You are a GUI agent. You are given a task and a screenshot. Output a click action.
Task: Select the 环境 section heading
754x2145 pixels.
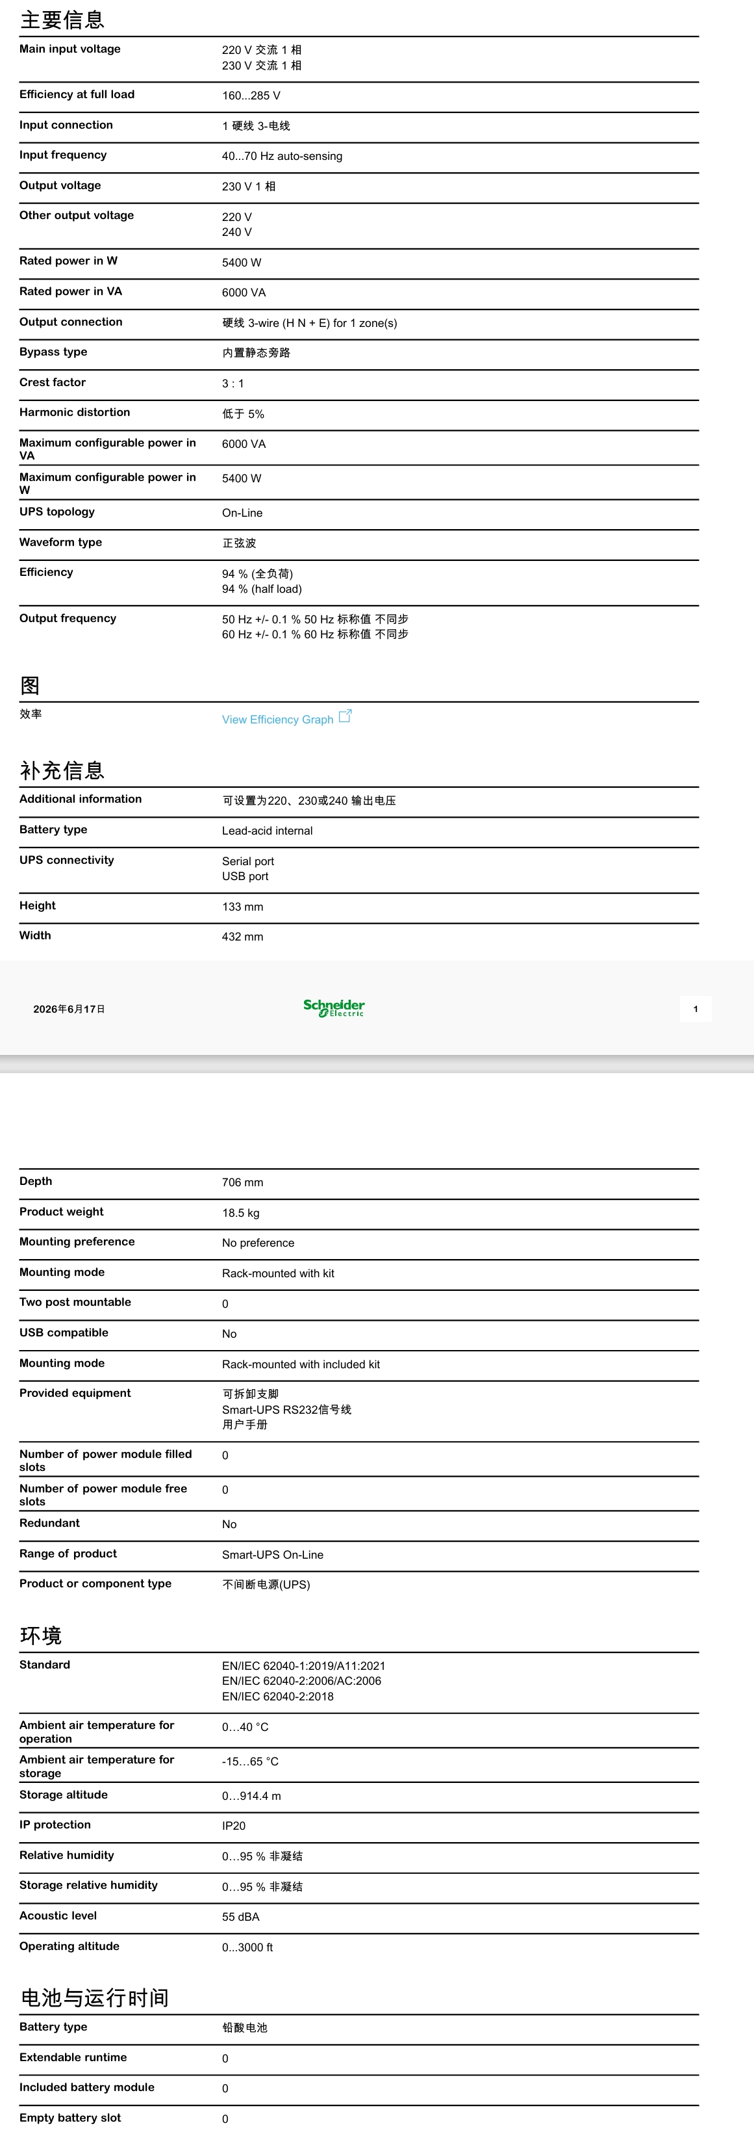pyautogui.click(x=41, y=1635)
